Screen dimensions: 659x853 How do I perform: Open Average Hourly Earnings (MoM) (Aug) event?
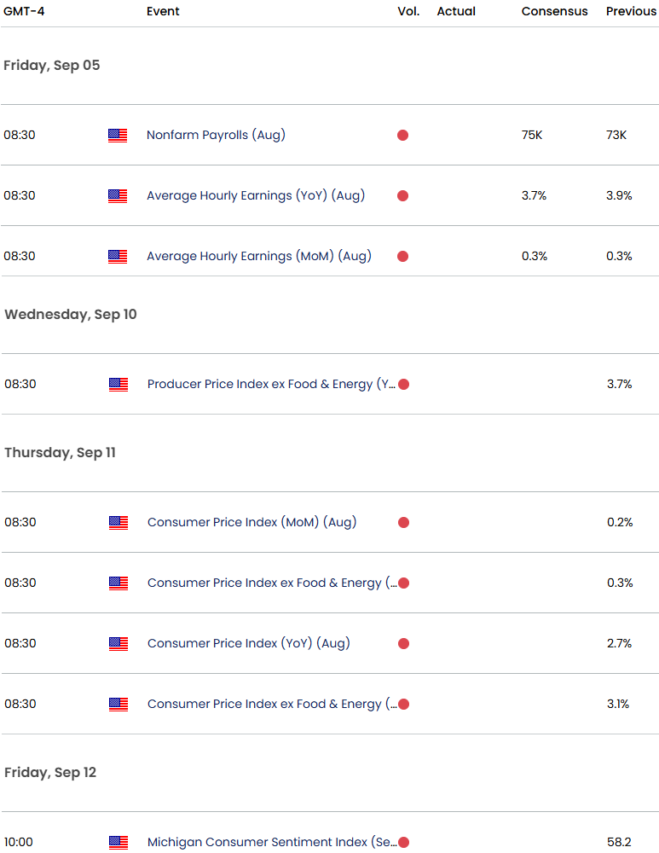[x=259, y=256]
